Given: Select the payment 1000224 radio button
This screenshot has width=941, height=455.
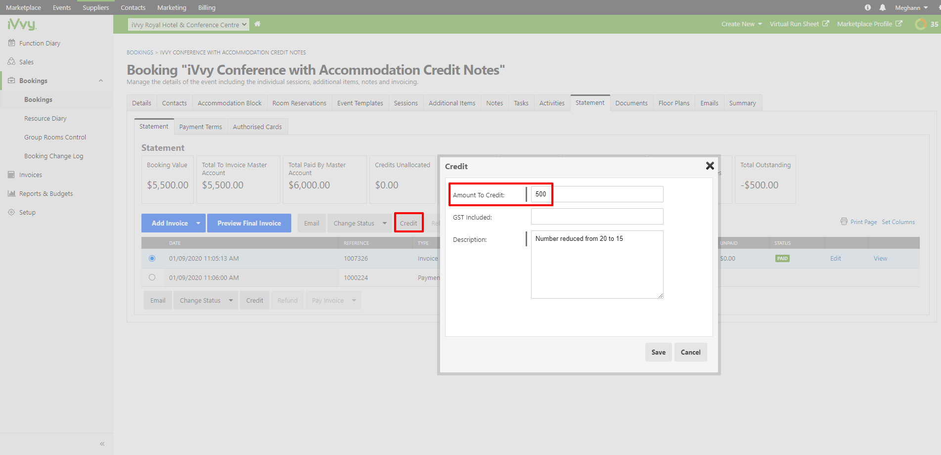Looking at the screenshot, I should tap(152, 277).
